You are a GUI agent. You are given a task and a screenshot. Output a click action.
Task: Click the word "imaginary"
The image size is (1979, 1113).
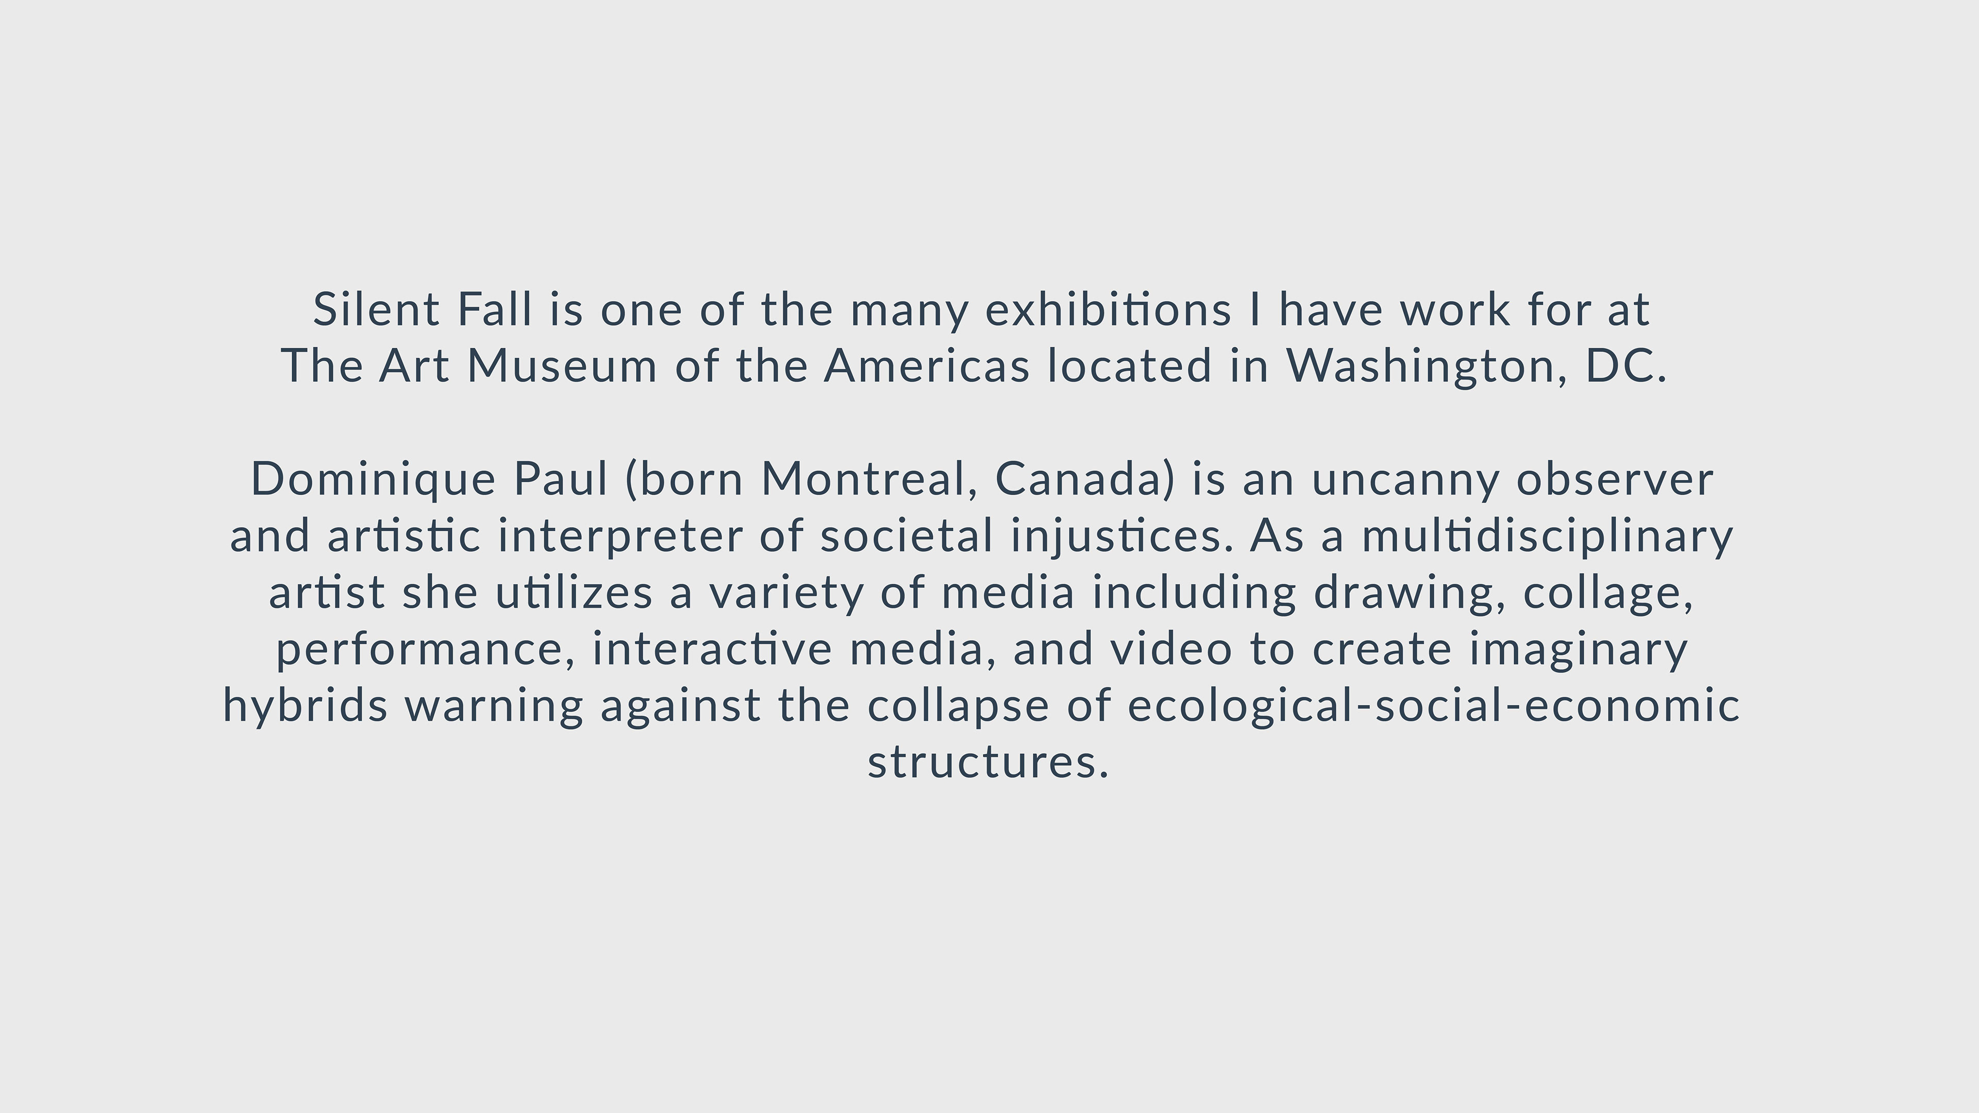(x=1578, y=649)
